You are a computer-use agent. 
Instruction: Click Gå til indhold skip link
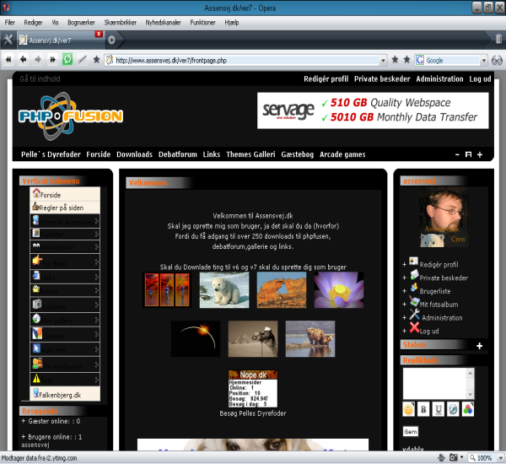(40, 78)
